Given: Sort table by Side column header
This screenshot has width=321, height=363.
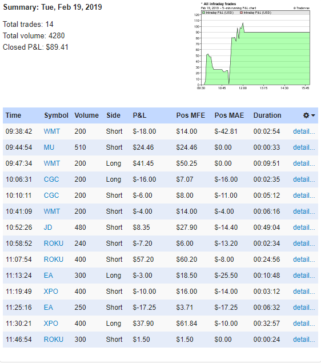Looking at the screenshot, I should [113, 115].
